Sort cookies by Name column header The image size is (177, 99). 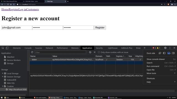(x=41, y=56)
